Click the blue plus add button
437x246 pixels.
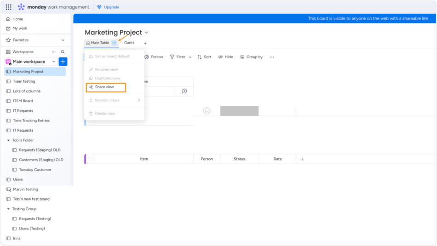coord(63,61)
